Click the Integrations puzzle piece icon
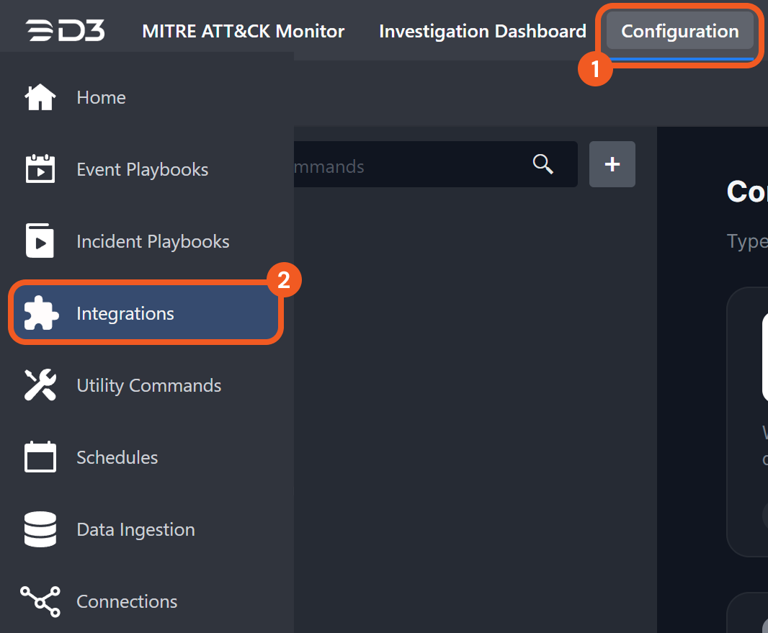The image size is (768, 633). pyautogui.click(x=41, y=314)
